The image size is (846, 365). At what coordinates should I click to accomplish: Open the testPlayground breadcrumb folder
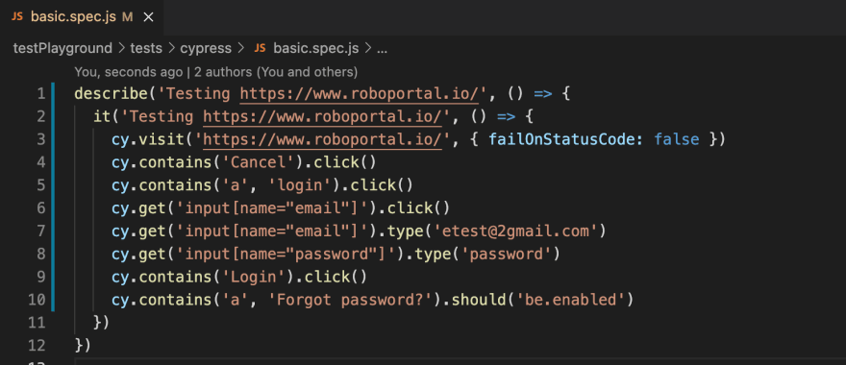pyautogui.click(x=62, y=49)
